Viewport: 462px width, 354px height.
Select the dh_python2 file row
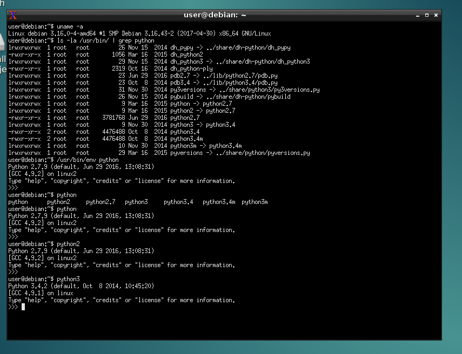tap(105, 55)
